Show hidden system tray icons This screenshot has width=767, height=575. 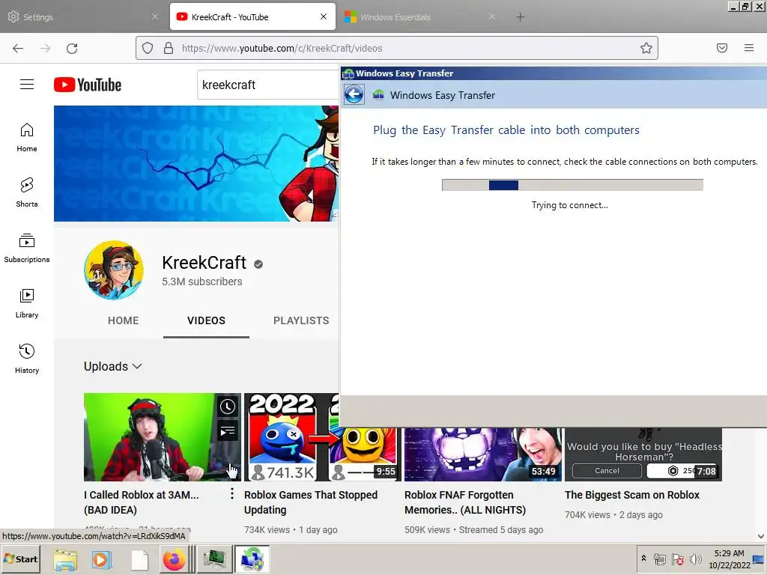click(x=643, y=559)
